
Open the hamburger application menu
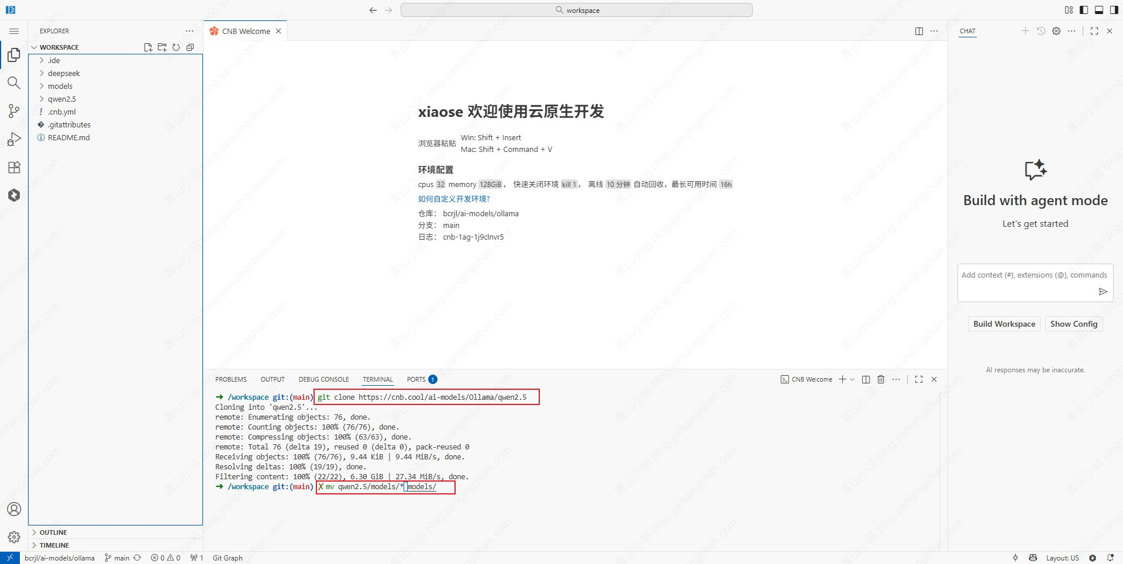14,31
